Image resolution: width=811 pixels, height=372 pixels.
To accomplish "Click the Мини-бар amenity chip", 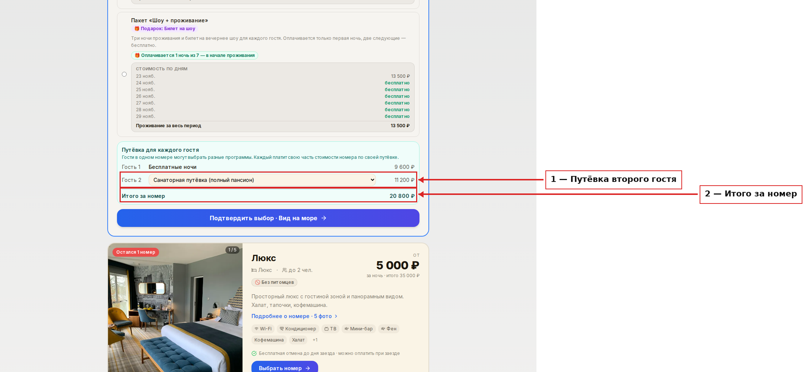I will [x=358, y=329].
